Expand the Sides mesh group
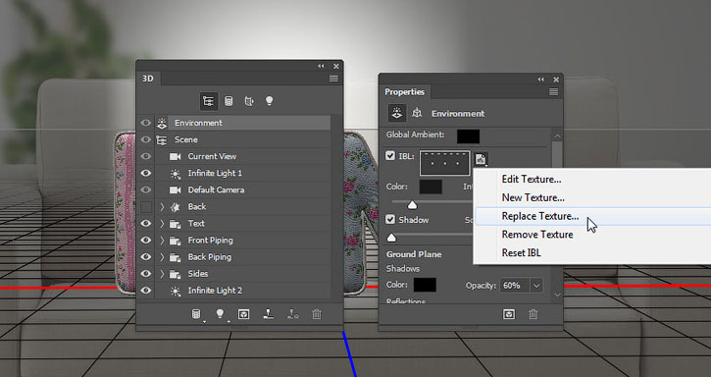The width and height of the screenshot is (711, 377). click(x=162, y=274)
